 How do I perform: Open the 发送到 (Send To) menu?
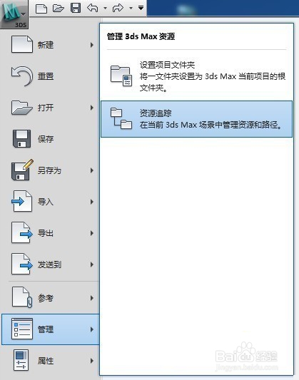pyautogui.click(x=51, y=265)
